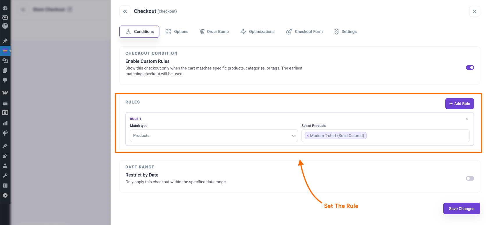This screenshot has width=486, height=225.
Task: Open the Pages sidebar icon
Action: click(5, 71)
